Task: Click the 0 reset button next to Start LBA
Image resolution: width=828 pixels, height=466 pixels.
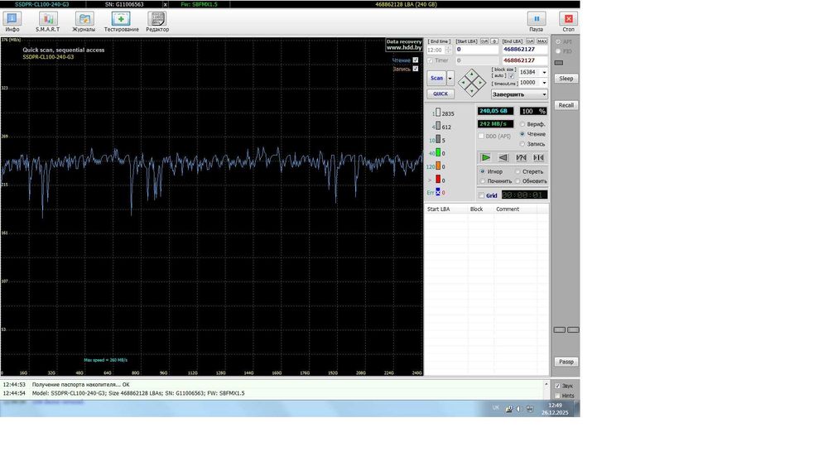Action: click(x=494, y=41)
